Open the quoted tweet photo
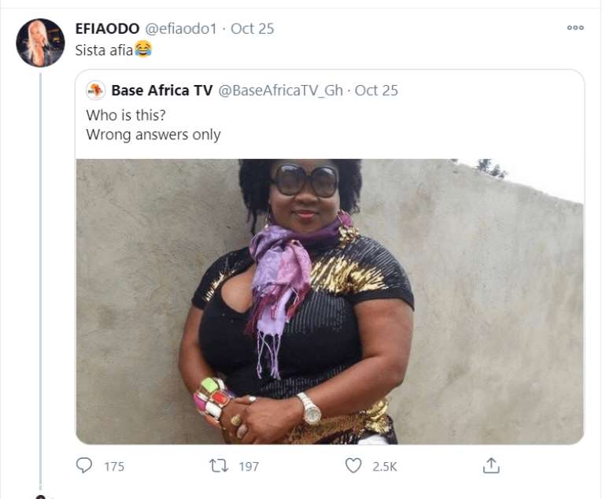This screenshot has height=499, width=606. click(x=330, y=301)
